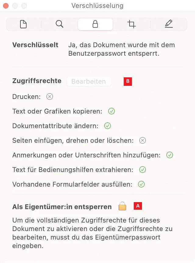Click the Zugriffsrechte heading

pyautogui.click(x=37, y=81)
